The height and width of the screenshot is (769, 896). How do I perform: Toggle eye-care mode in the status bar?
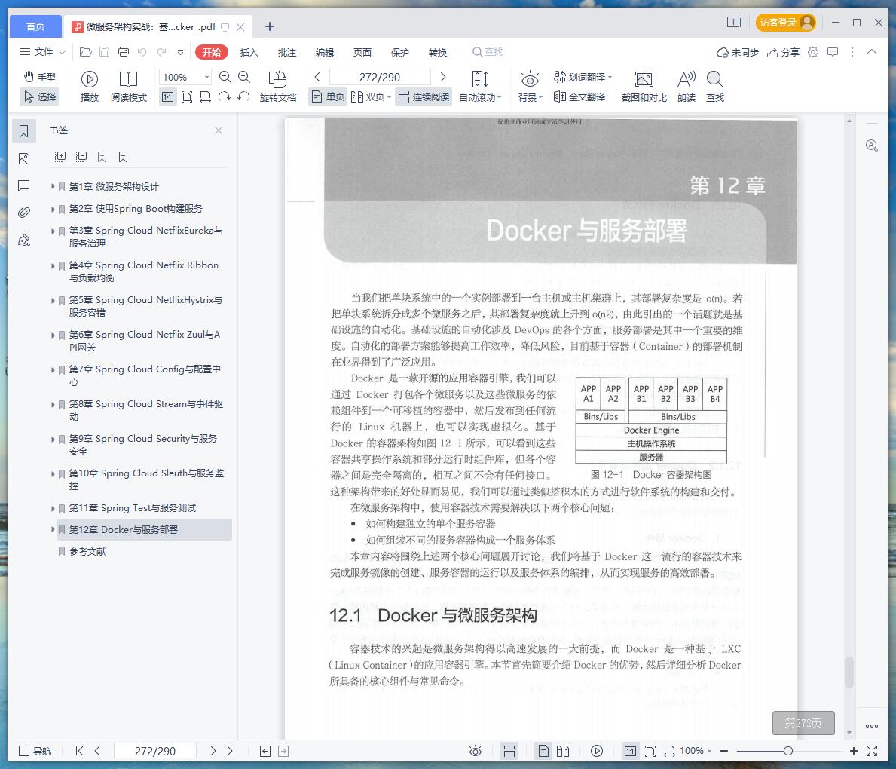[476, 751]
